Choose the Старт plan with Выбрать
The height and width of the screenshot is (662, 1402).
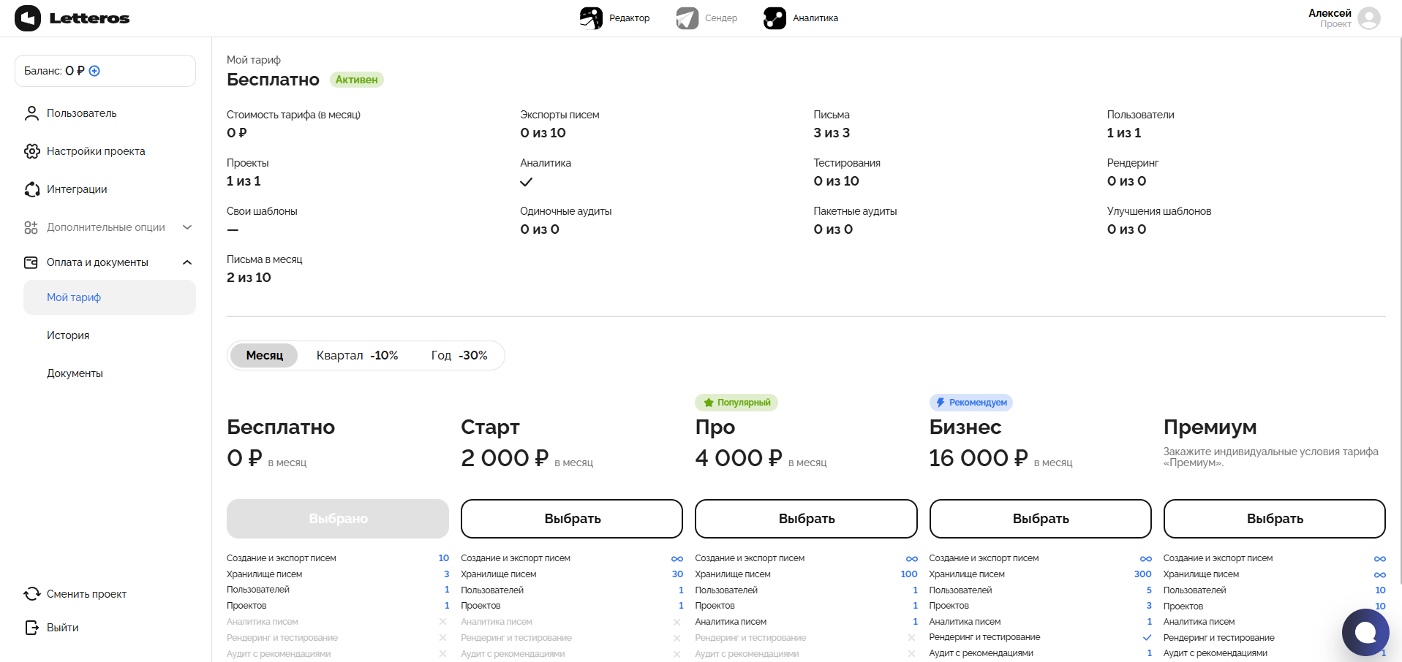572,519
